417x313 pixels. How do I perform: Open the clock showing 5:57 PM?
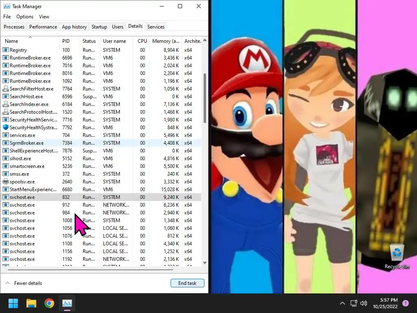point(385,303)
